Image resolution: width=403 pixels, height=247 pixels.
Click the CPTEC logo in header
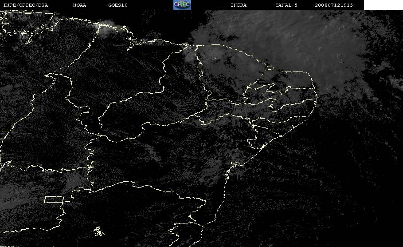tap(182, 5)
